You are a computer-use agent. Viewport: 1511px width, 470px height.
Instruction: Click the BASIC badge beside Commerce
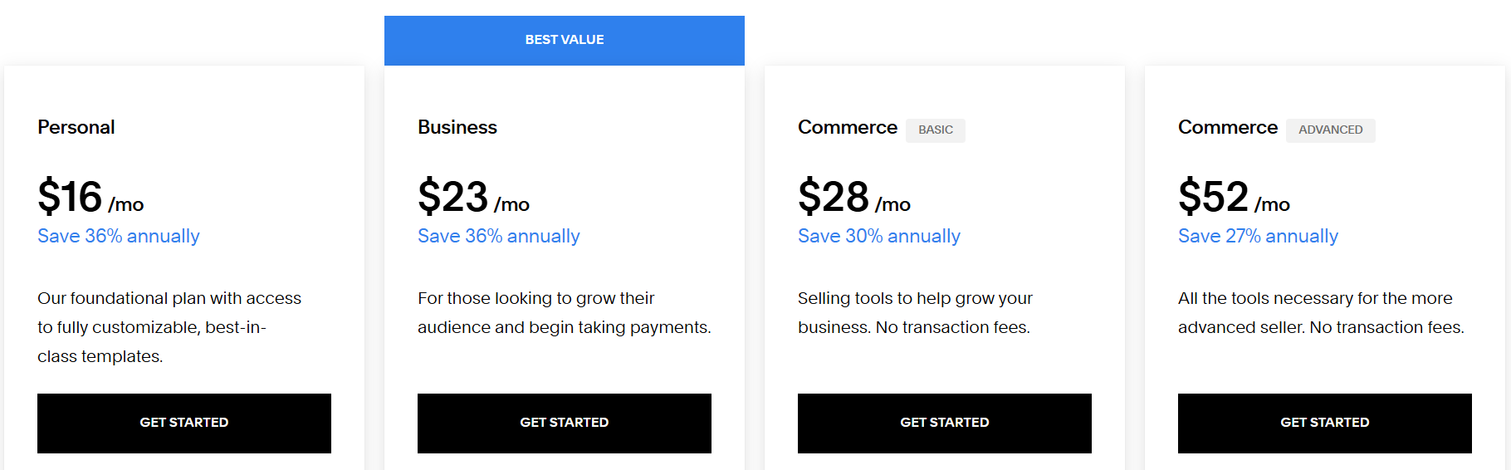click(x=936, y=130)
